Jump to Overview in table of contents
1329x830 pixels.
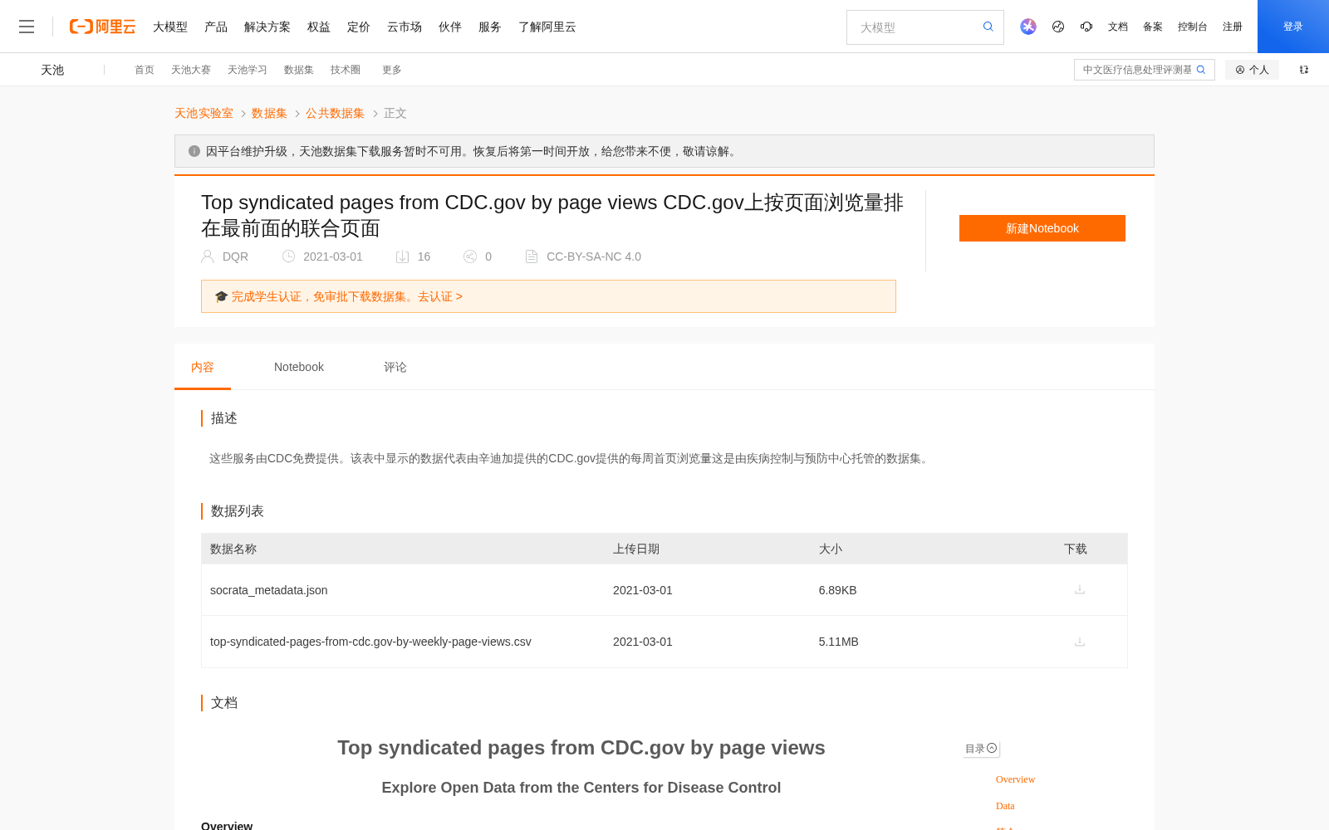click(x=1015, y=779)
